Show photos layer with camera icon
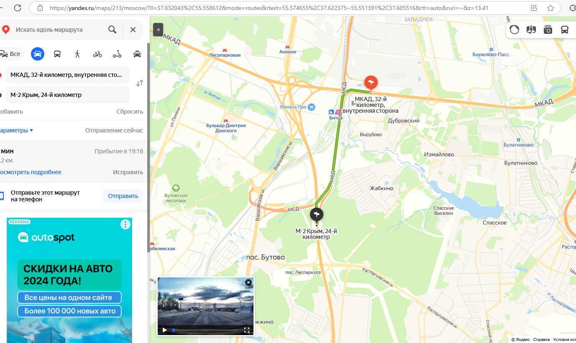The image size is (576, 343). tap(548, 30)
